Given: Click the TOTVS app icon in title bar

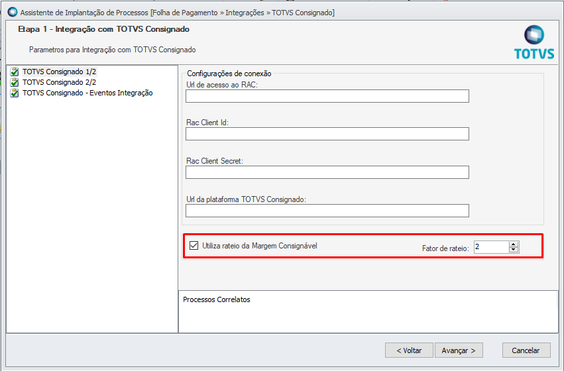Looking at the screenshot, I should 13,12.
